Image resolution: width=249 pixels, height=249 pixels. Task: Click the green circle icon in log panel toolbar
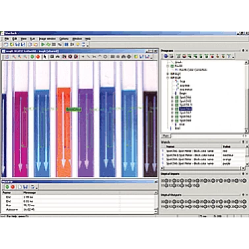pos(7,187)
